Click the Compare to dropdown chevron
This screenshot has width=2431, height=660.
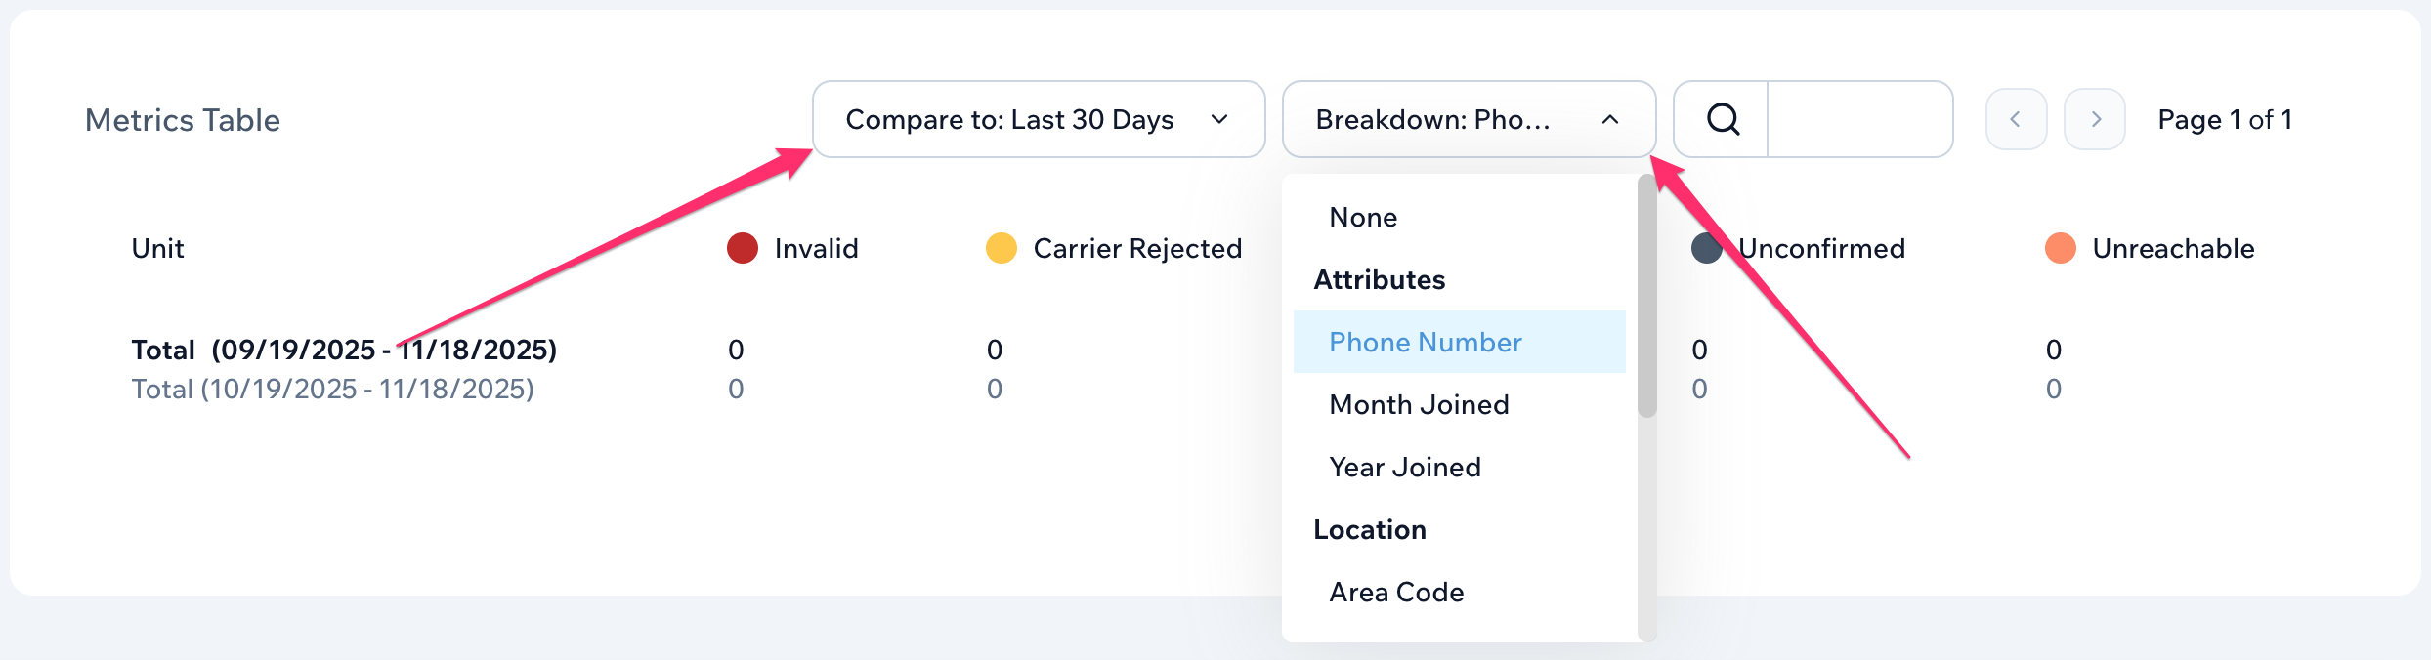(1219, 119)
